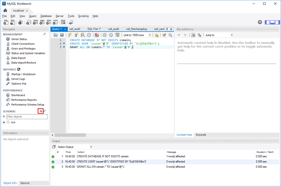Click the editor horizontal scrollbar
Viewport: 281px width, 187px height.
click(x=70, y=135)
